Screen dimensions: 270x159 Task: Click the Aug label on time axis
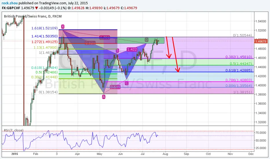tap(165, 154)
